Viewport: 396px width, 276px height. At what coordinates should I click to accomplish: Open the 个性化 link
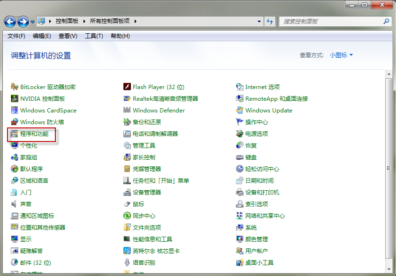tap(29, 146)
